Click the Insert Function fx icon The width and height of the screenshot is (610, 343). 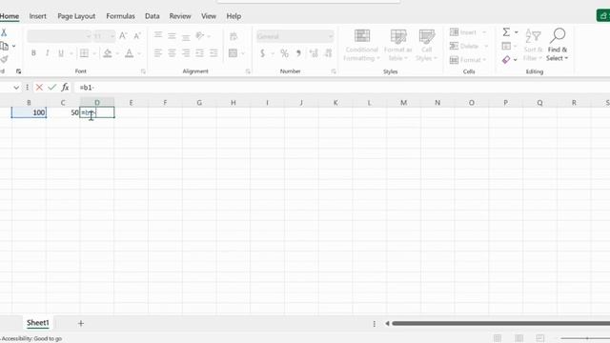point(65,88)
